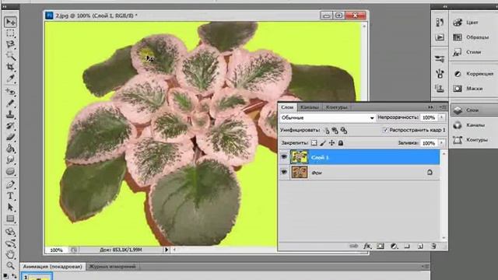Select the Blur tool

(10, 160)
